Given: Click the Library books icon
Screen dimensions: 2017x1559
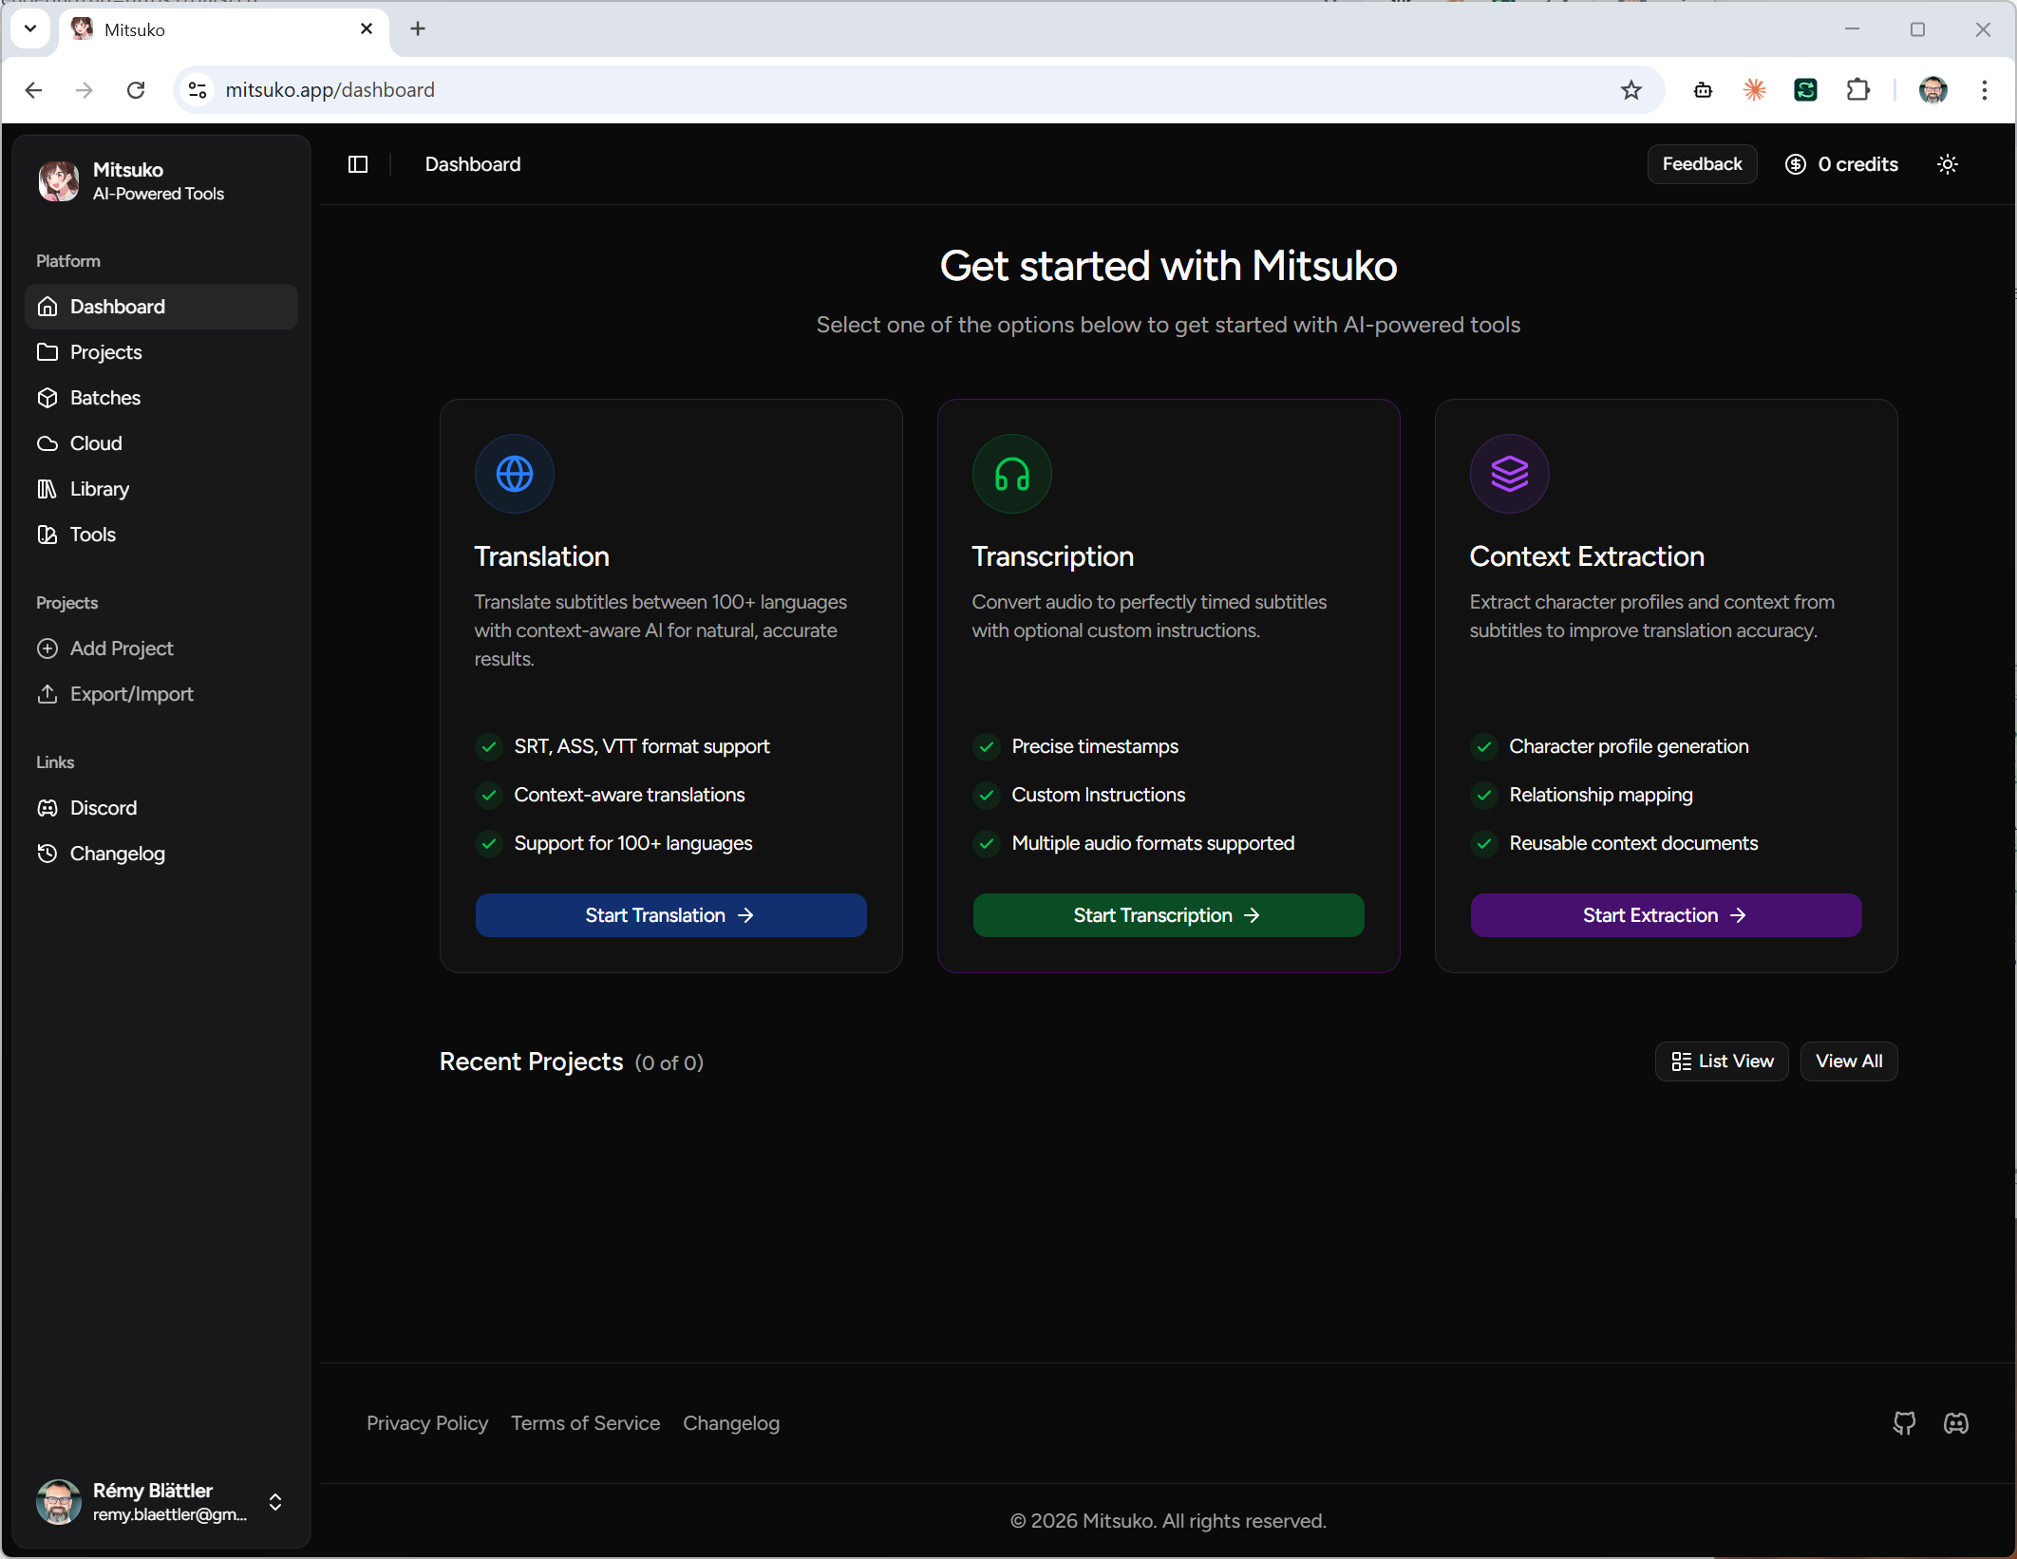Looking at the screenshot, I should [x=47, y=489].
